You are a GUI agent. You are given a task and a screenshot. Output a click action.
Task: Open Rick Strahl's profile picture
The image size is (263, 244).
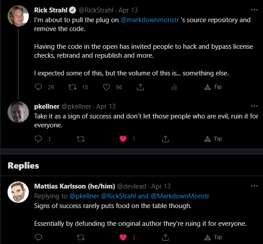coord(18,16)
